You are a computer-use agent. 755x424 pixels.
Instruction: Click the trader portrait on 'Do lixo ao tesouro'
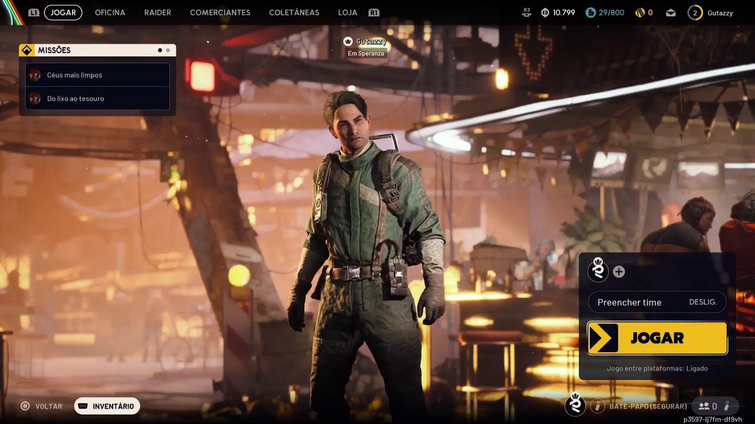(35, 98)
